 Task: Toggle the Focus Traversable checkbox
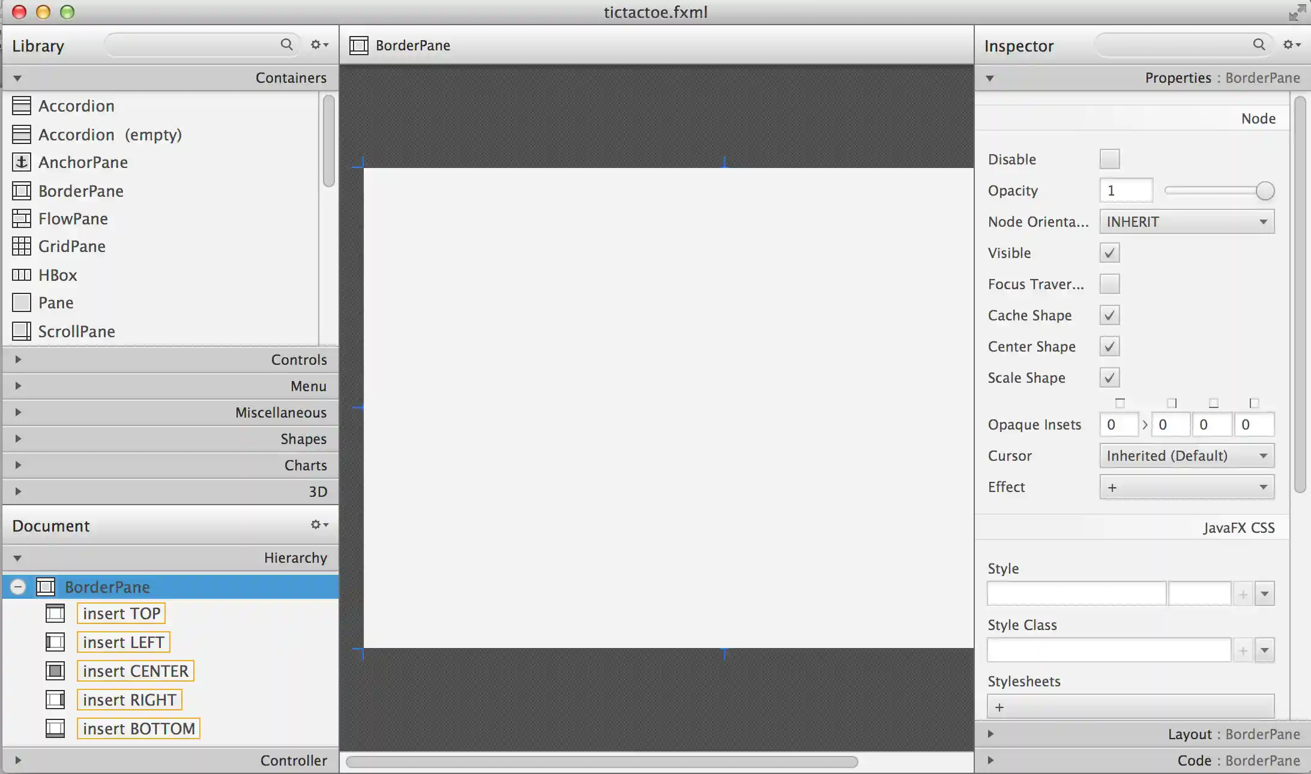tap(1109, 284)
